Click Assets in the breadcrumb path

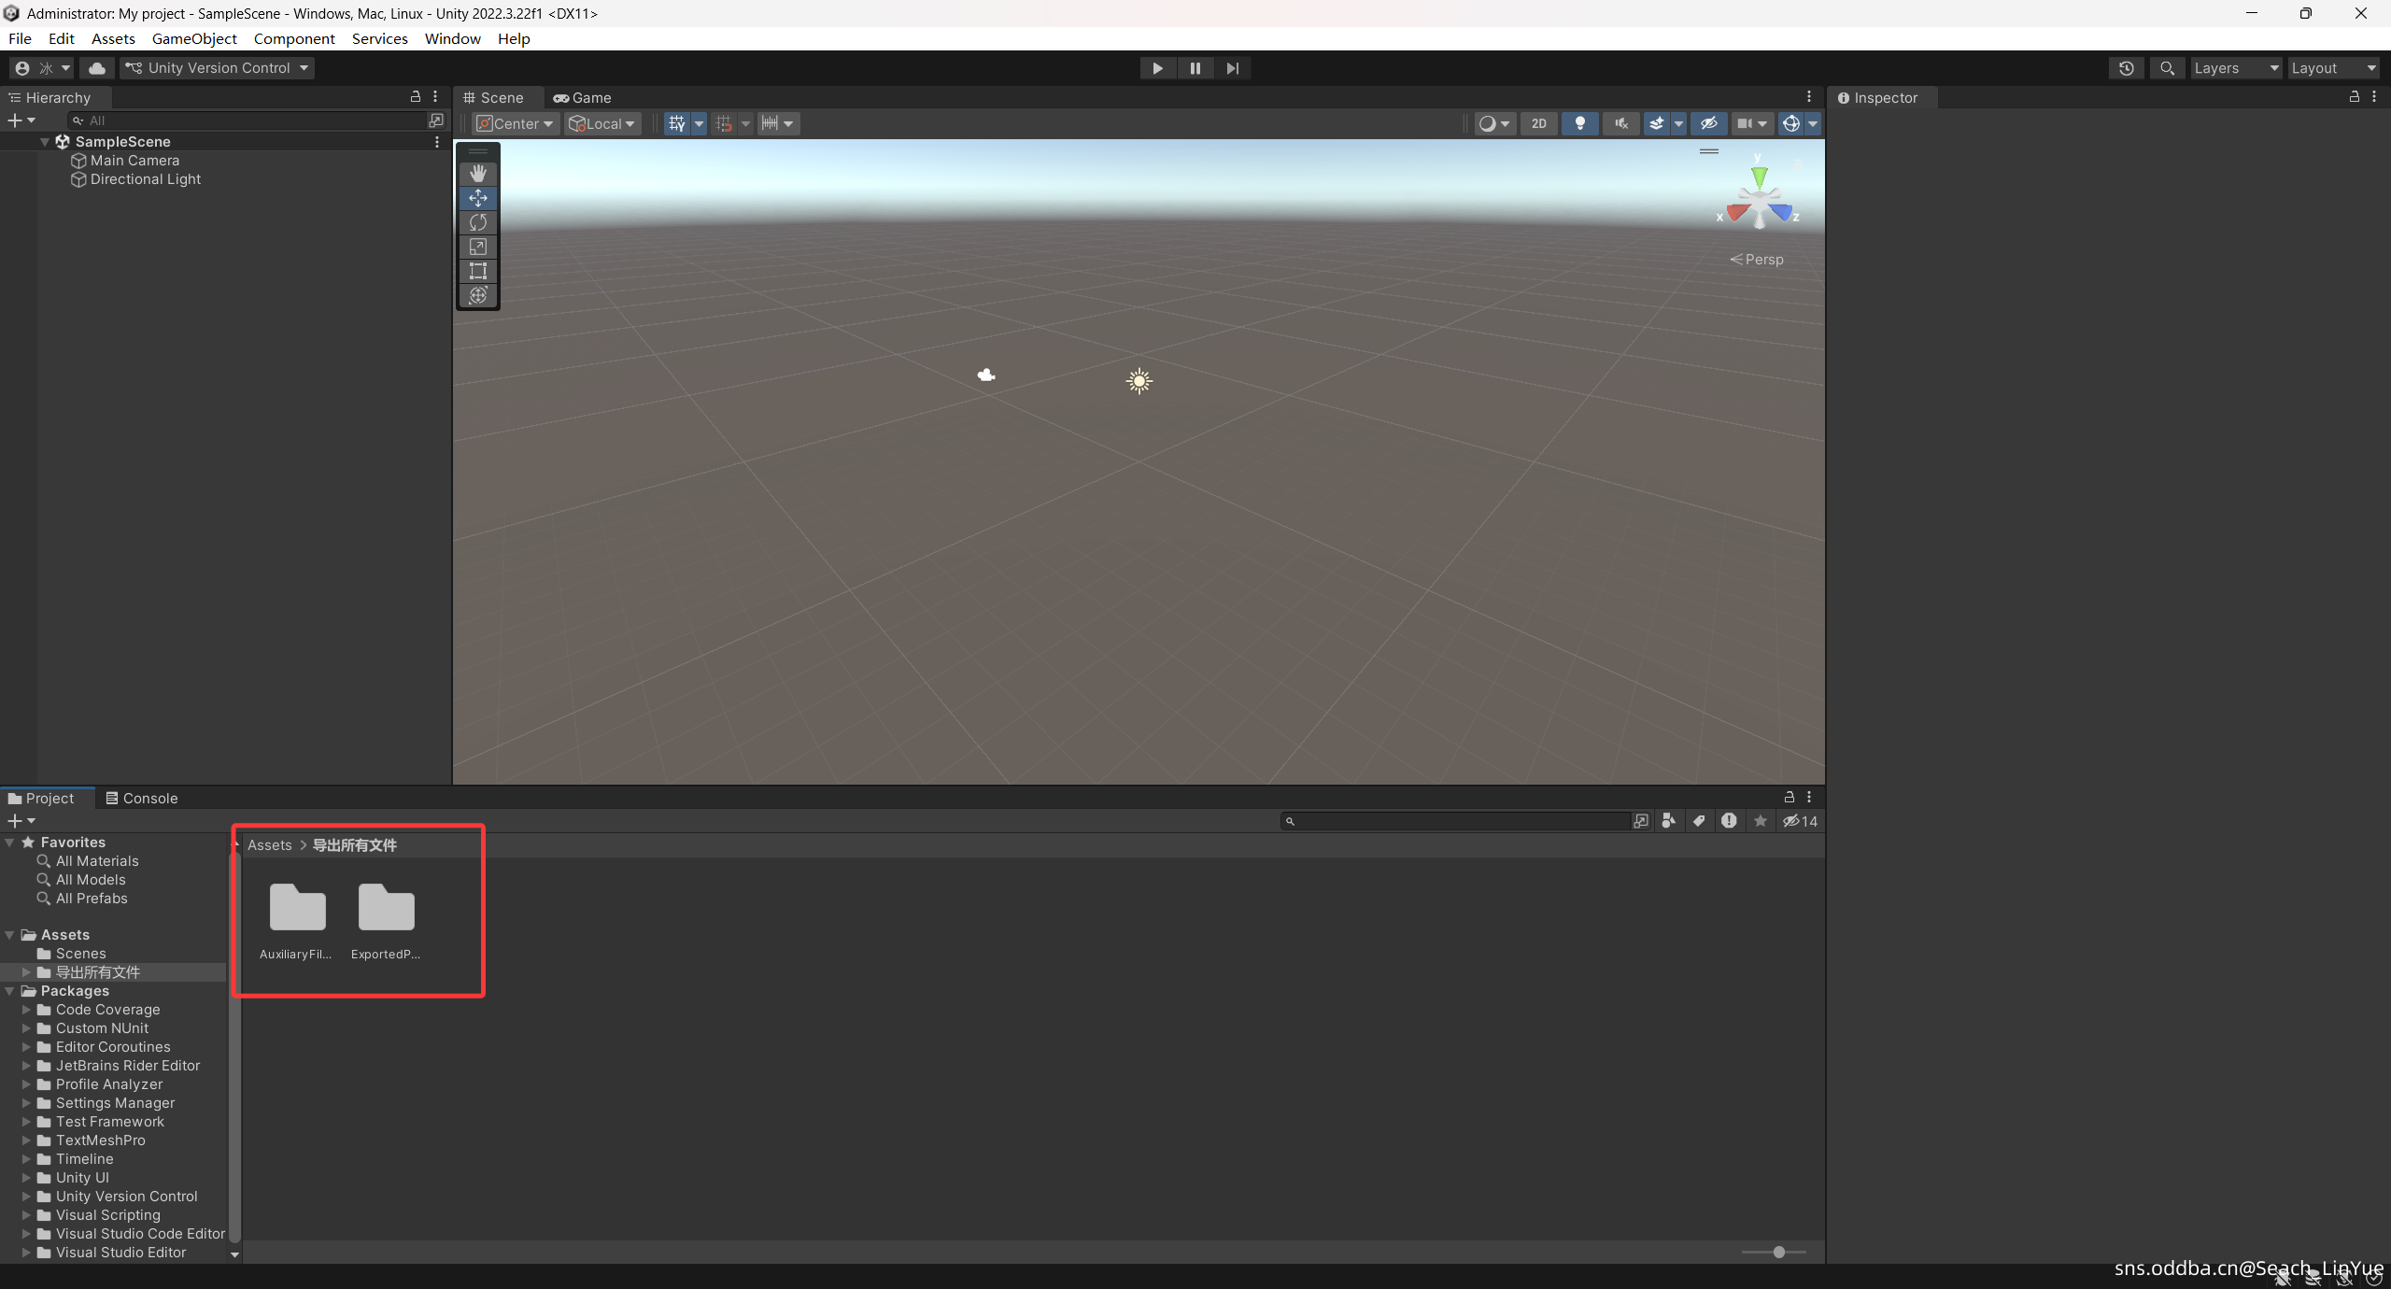click(x=269, y=845)
